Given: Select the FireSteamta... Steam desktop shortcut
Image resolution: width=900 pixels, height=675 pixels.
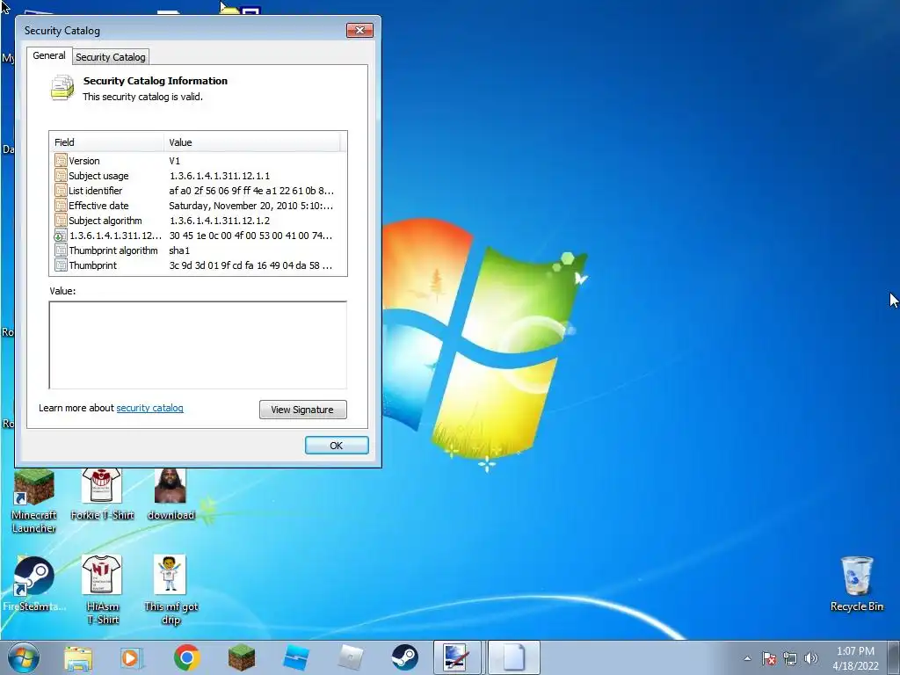Looking at the screenshot, I should coord(34,583).
